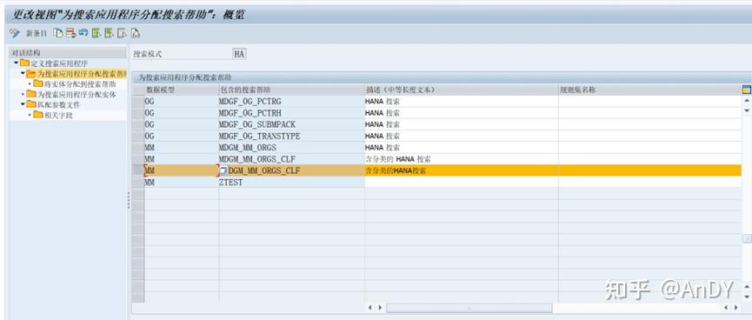Screen dimensions: 752x320
Task: Select row marker for MDGF_OG_PCTRG entry
Action: 138,101
